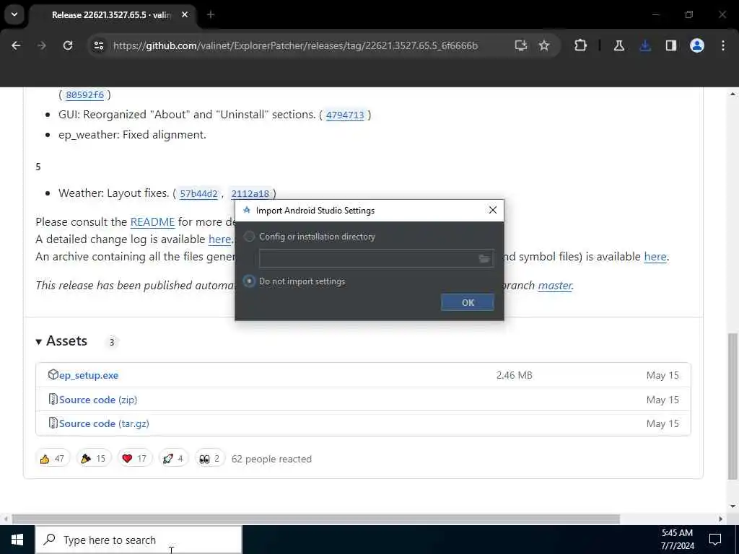Toggle the browser side panel
The image size is (739, 554).
670,45
